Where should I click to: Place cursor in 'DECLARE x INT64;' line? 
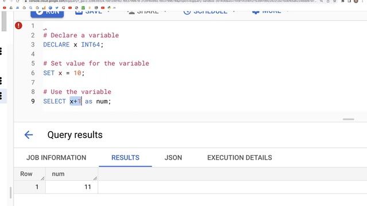[x=73, y=45]
